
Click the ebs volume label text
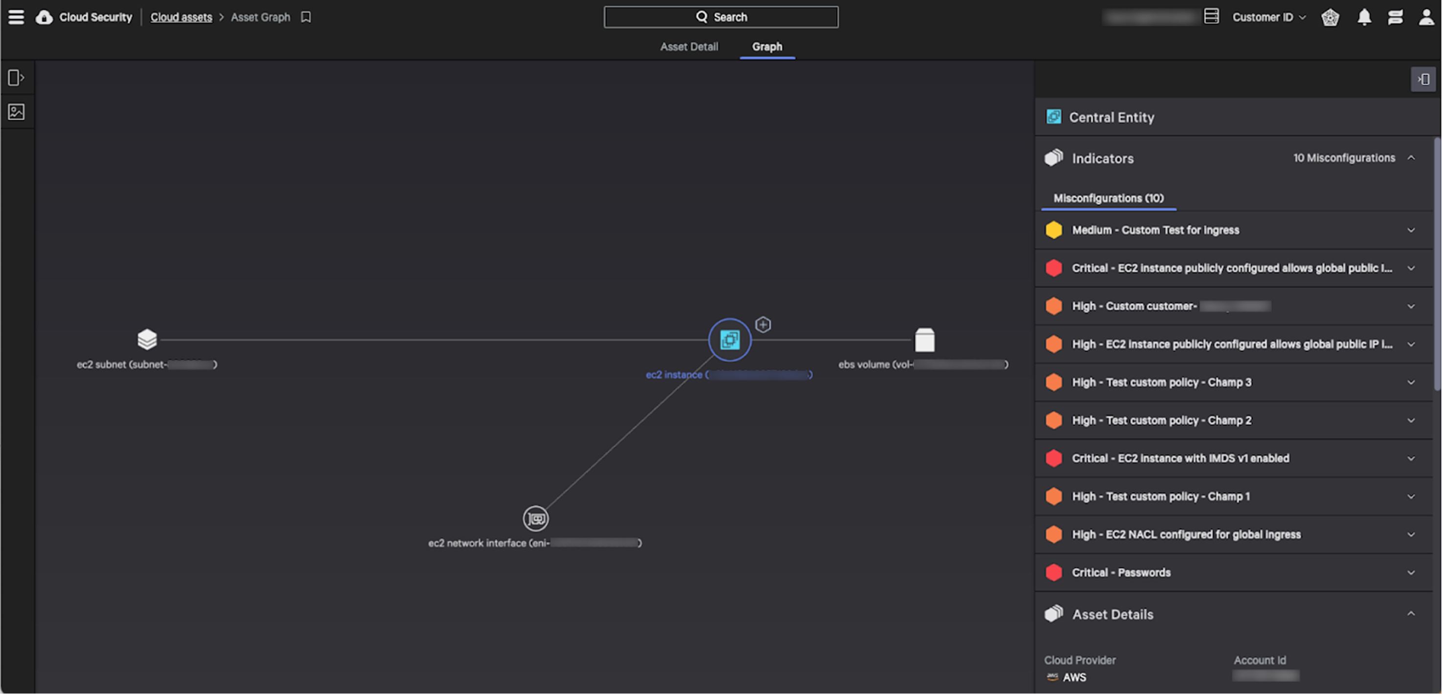pos(923,365)
